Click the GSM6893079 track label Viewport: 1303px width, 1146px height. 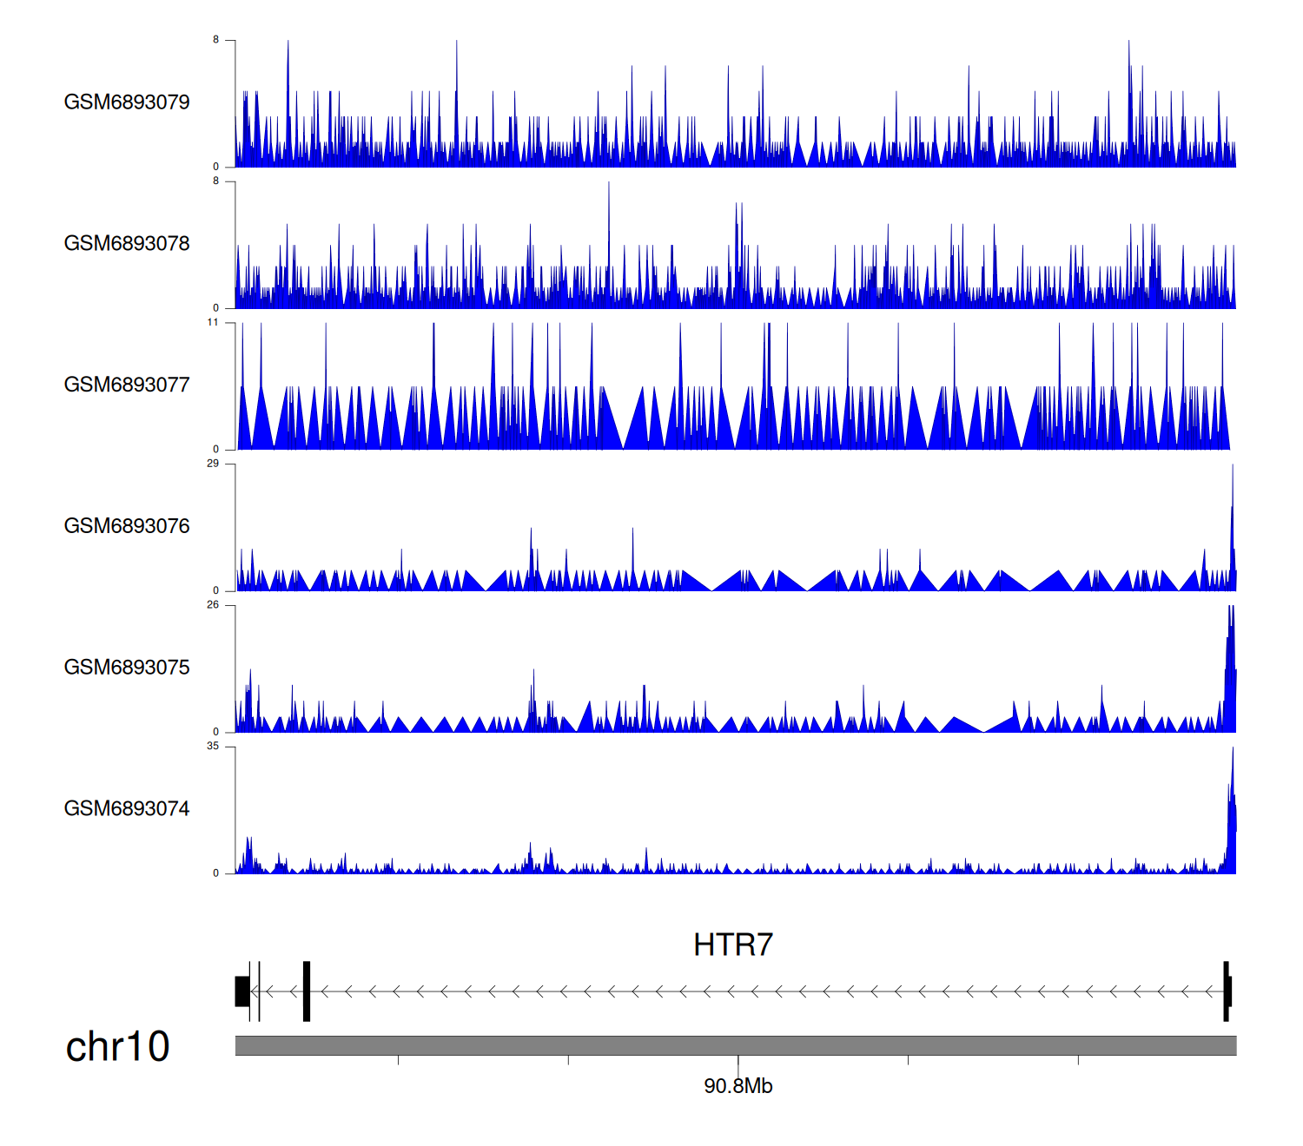tap(127, 102)
